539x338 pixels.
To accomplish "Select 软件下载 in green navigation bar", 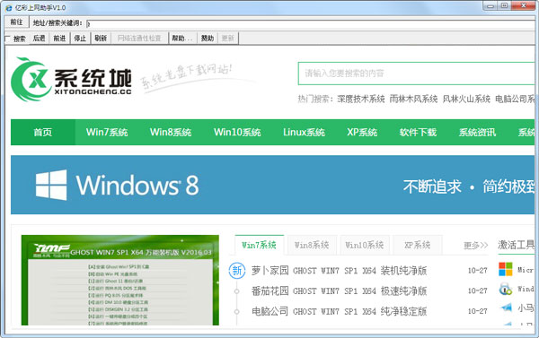I will [418, 132].
